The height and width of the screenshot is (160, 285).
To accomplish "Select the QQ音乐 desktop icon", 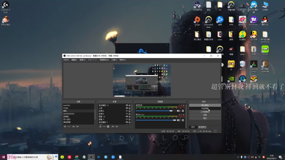I will (242, 36).
